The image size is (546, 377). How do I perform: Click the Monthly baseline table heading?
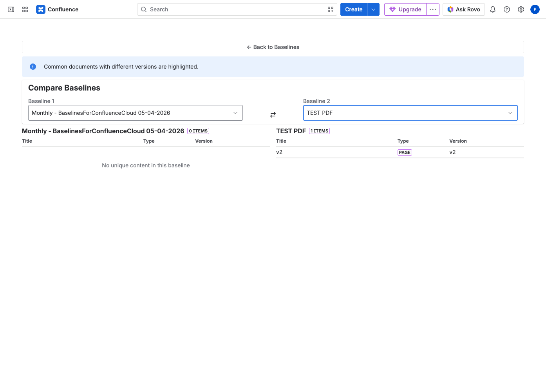click(x=103, y=131)
